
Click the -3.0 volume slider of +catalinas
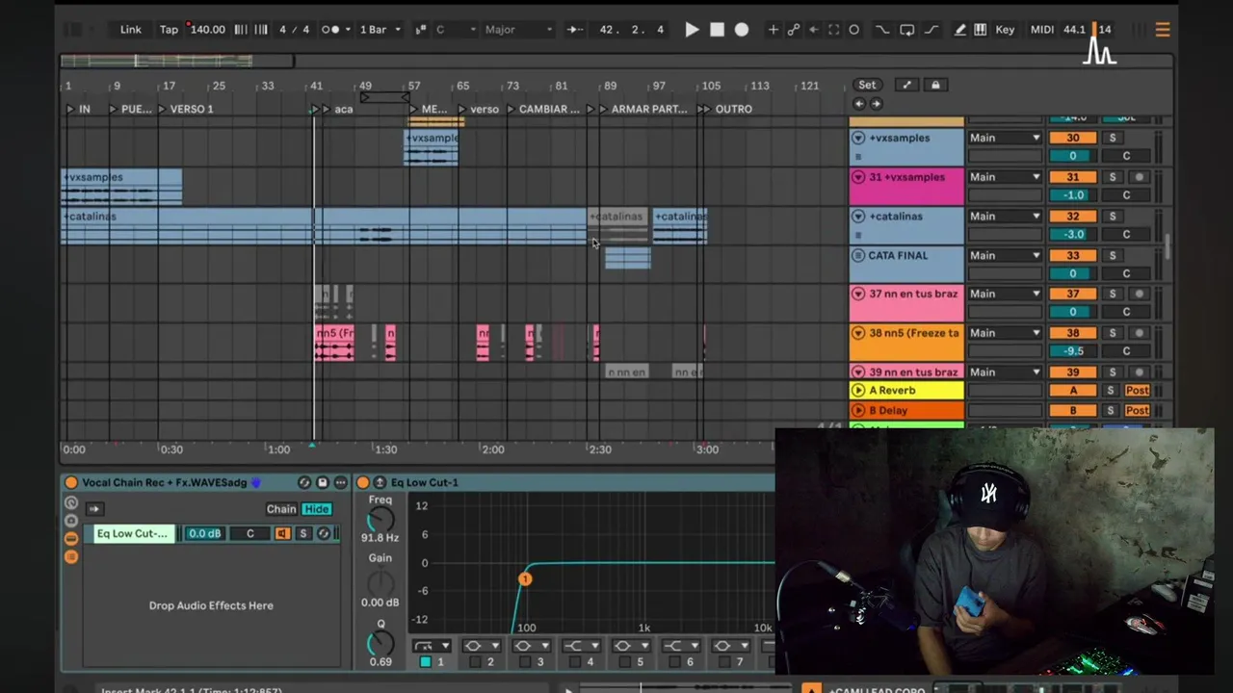click(x=1072, y=234)
